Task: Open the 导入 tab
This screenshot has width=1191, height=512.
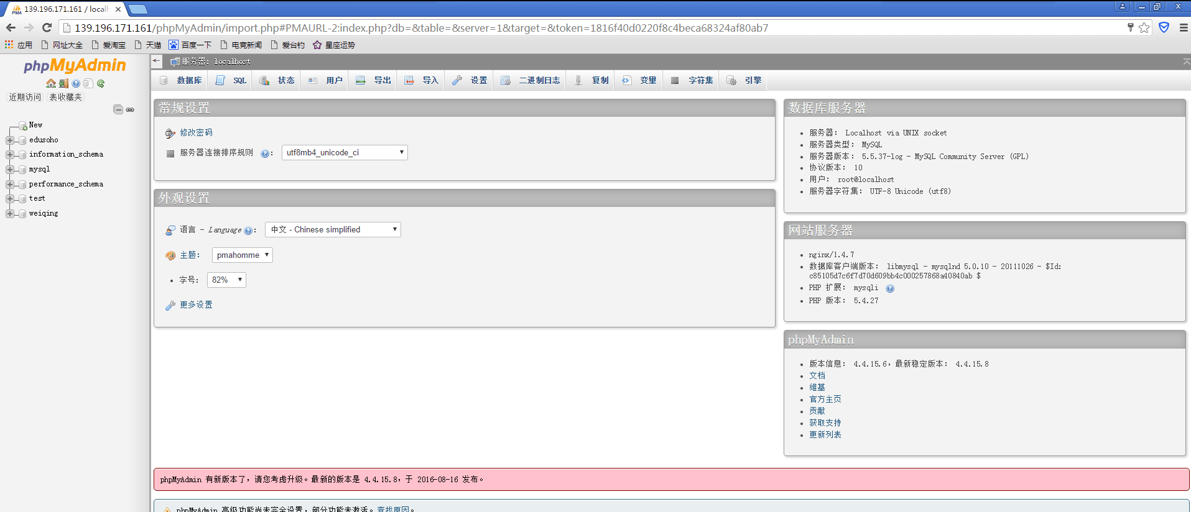Action: click(x=421, y=80)
